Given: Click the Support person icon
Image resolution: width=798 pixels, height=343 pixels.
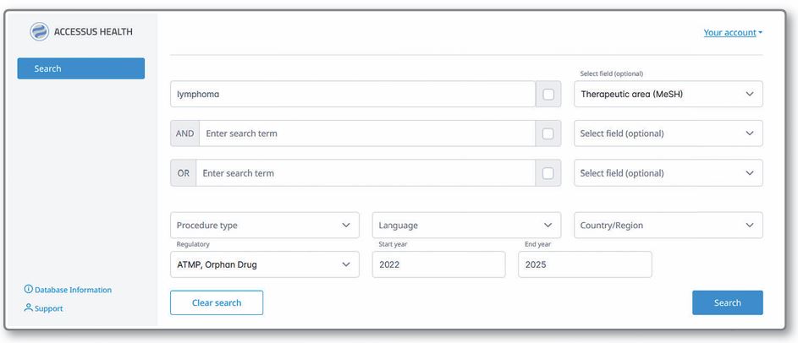Looking at the screenshot, I should tap(29, 308).
